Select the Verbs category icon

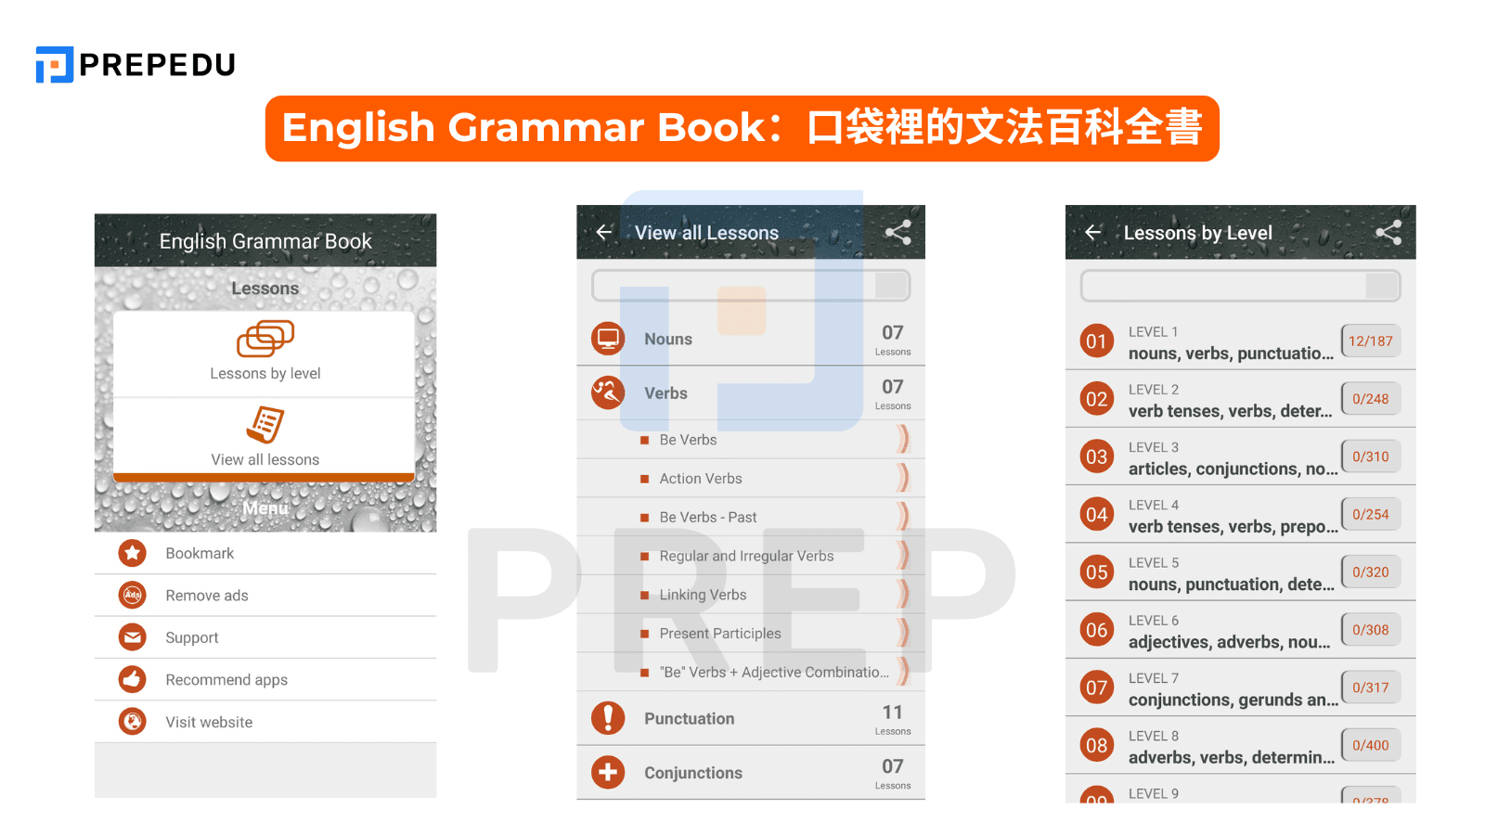click(608, 392)
